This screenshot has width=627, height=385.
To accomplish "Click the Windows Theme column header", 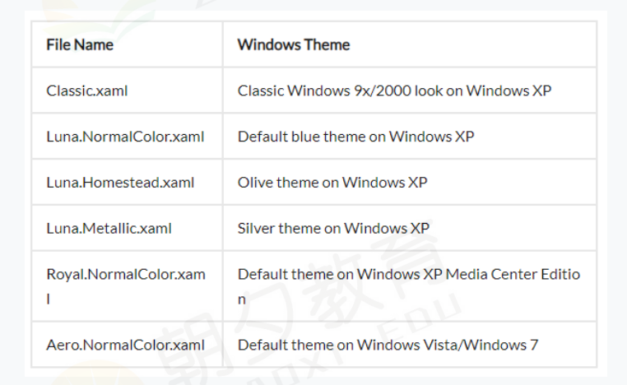I will click(294, 44).
